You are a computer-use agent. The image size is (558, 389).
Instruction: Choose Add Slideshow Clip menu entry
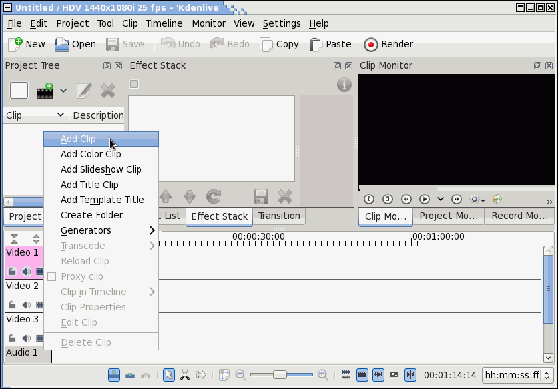point(101,169)
